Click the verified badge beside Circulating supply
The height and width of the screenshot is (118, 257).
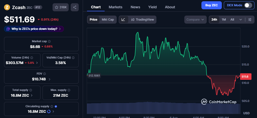(56, 106)
